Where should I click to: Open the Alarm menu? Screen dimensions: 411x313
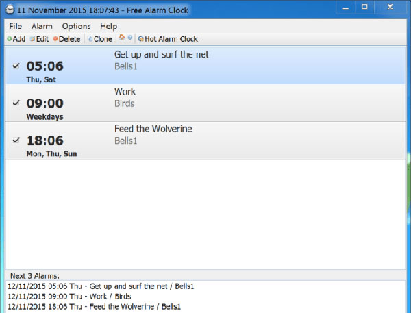click(42, 26)
